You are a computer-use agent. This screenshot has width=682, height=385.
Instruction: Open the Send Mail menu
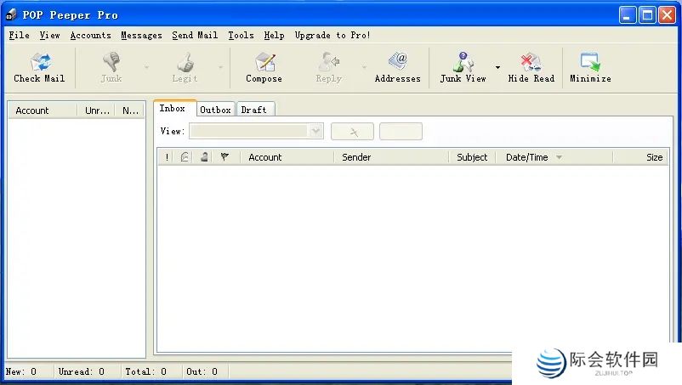coord(195,35)
